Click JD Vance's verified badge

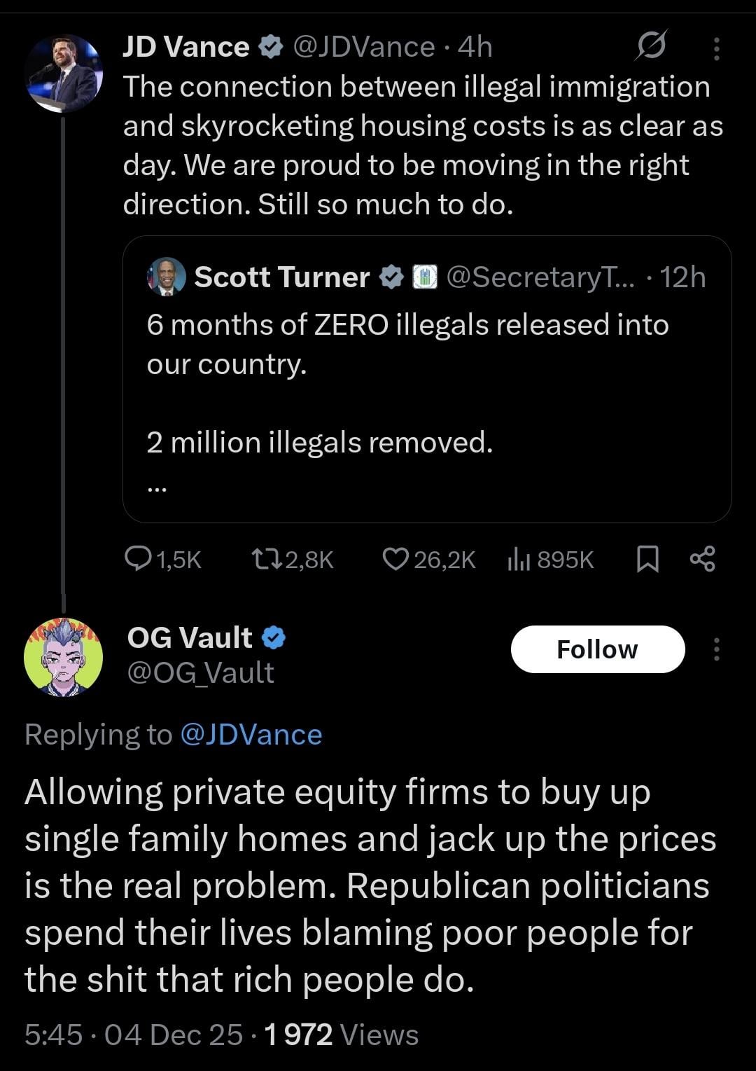click(x=270, y=47)
